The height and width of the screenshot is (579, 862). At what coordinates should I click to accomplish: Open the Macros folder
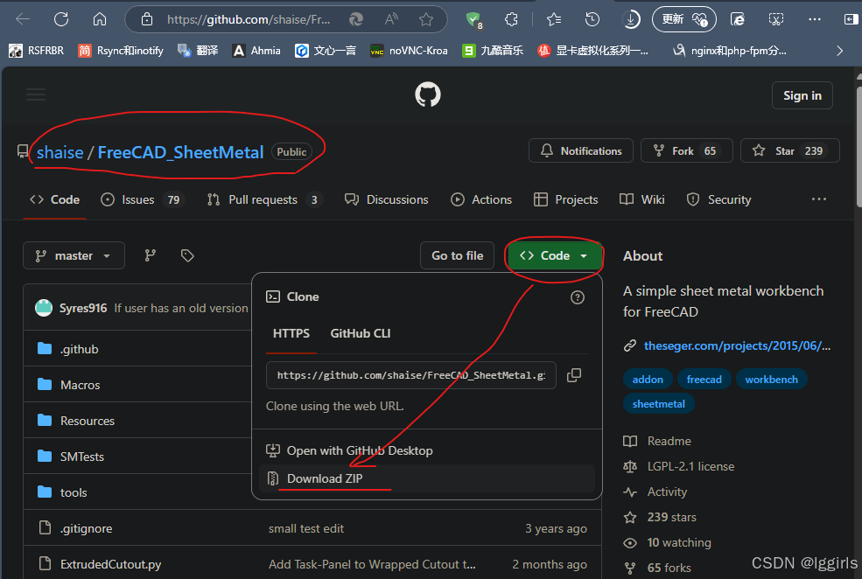pos(81,385)
